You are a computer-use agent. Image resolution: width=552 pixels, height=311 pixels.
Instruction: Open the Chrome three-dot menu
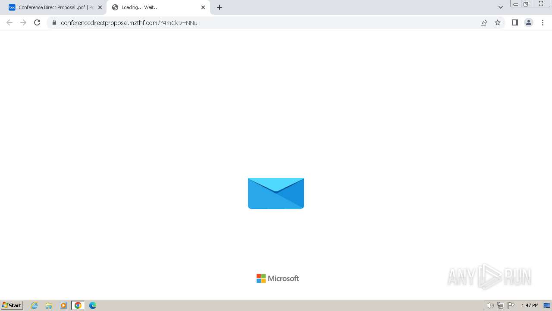point(543,22)
